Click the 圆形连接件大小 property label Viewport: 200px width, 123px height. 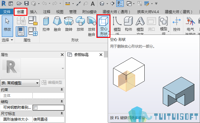[x=16, y=119]
